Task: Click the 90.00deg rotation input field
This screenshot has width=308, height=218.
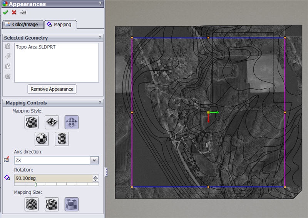Action: [52, 178]
